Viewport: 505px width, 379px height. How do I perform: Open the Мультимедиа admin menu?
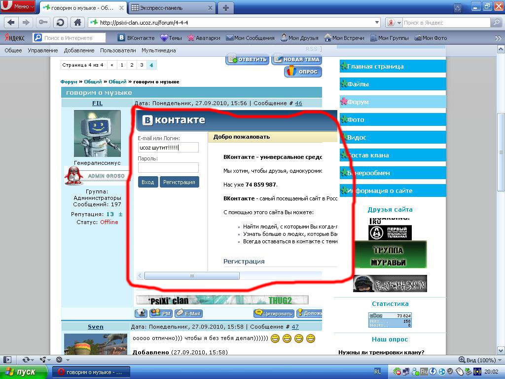click(x=159, y=50)
